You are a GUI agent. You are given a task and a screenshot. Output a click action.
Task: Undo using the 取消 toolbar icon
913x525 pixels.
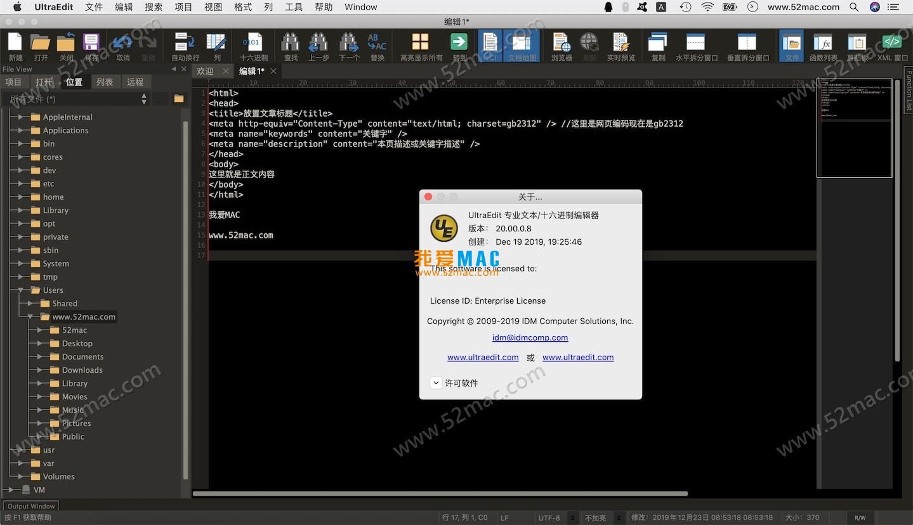click(x=122, y=46)
